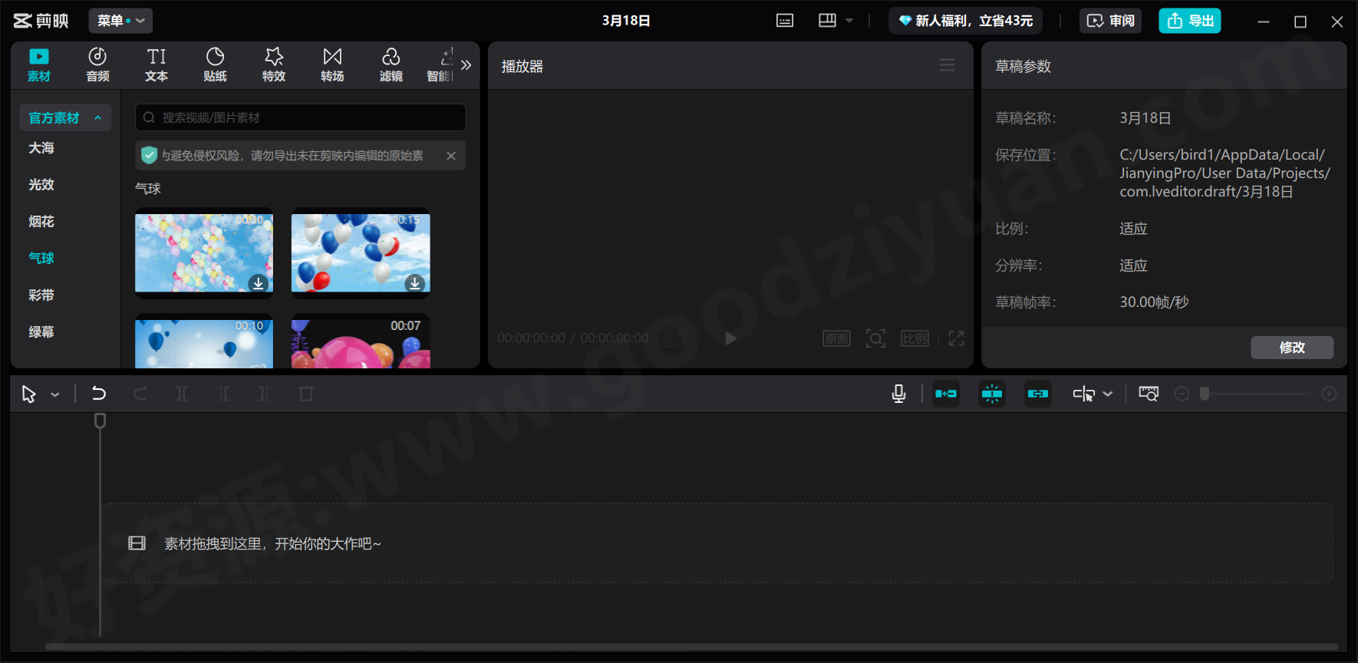Open the 滤镜 filters panel
The height and width of the screenshot is (663, 1358).
click(391, 64)
